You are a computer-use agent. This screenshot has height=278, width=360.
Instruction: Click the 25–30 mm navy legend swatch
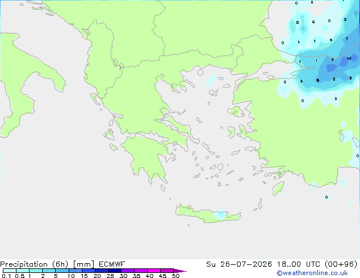(115, 271)
